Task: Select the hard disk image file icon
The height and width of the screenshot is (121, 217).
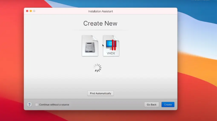Action: coord(90,45)
